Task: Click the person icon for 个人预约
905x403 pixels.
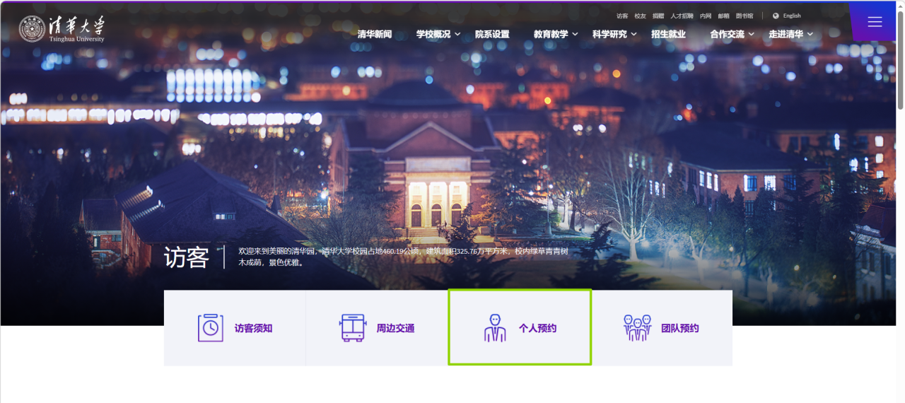Action: pos(495,328)
